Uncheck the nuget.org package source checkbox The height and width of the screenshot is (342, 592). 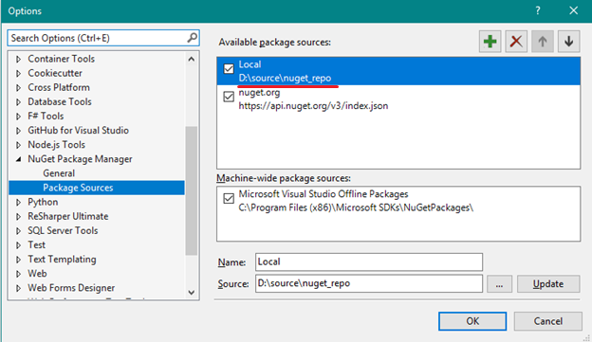click(x=229, y=97)
